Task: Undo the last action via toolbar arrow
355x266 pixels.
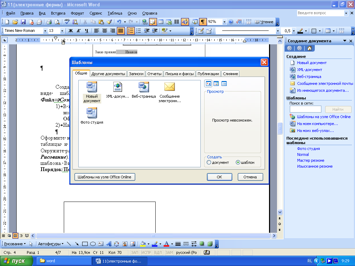Action: tap(119, 22)
